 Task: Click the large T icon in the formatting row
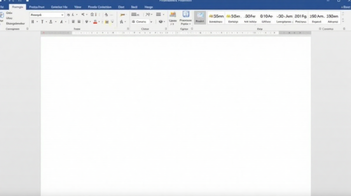click(x=42, y=22)
